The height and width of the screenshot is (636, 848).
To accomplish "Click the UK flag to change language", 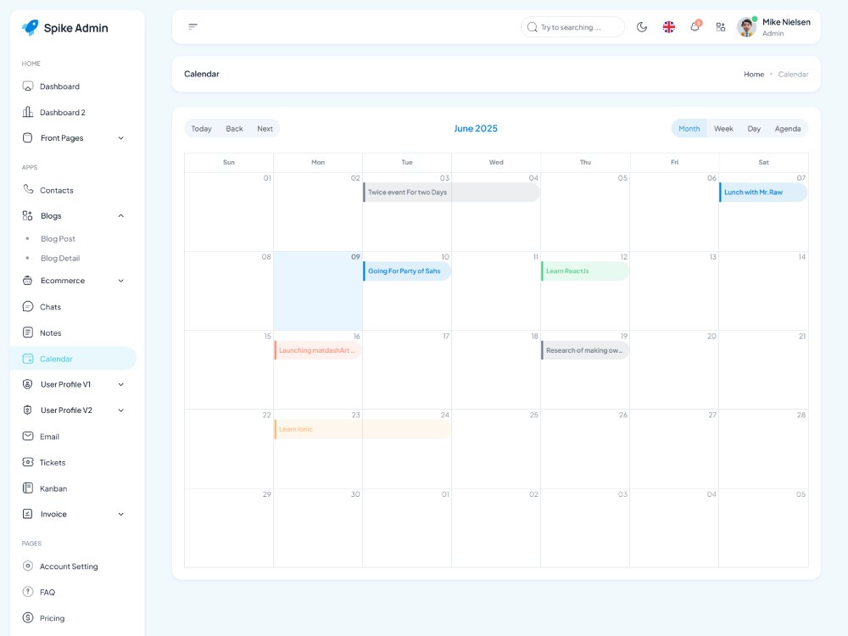I will tap(669, 26).
